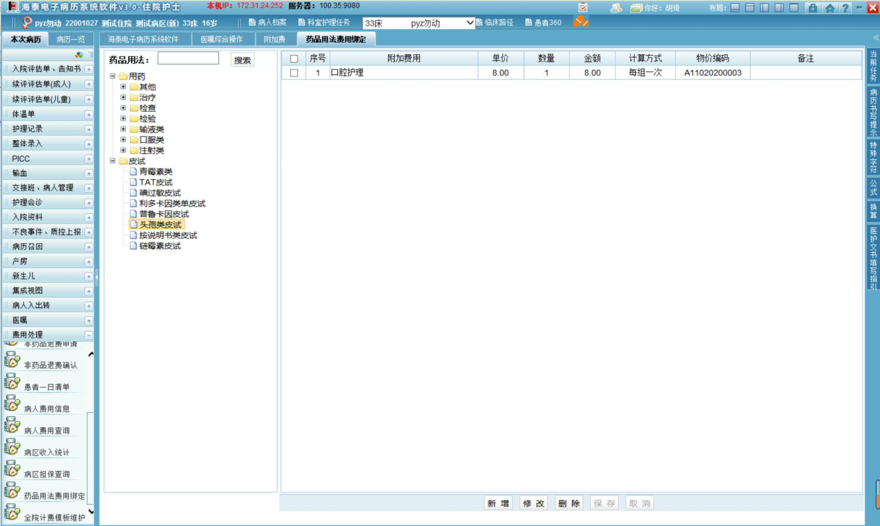This screenshot has width=880, height=526.
Task: Switch to the 病历一览 tab
Action: pos(71,39)
